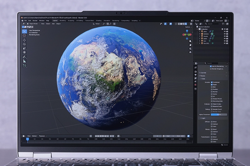Switch to the Modeling workspace tab

[63, 21]
